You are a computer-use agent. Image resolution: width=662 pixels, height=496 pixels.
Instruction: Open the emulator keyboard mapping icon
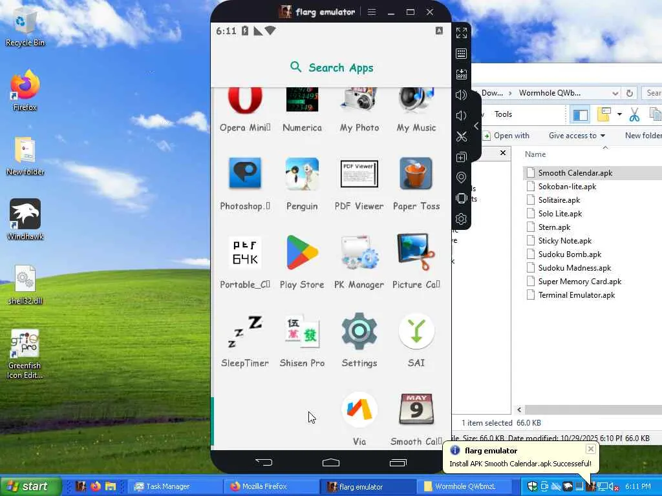point(462,54)
